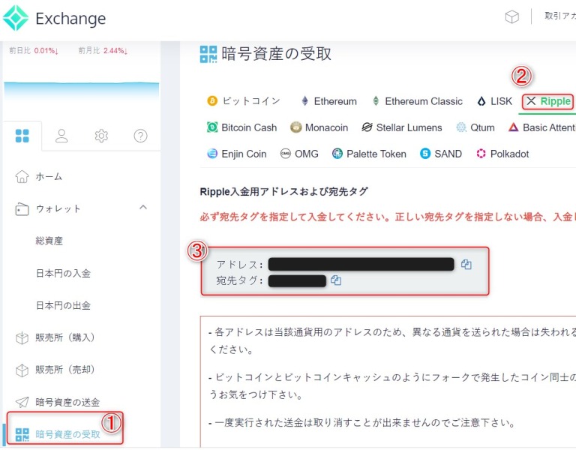The height and width of the screenshot is (450, 576).
Task: Select the Ethereum tab
Action: (329, 101)
